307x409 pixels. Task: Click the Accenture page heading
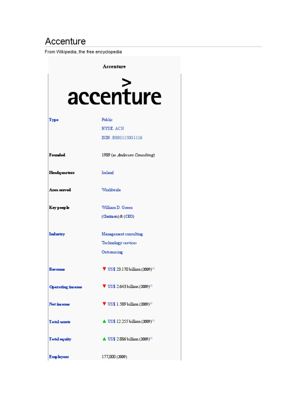[65, 41]
